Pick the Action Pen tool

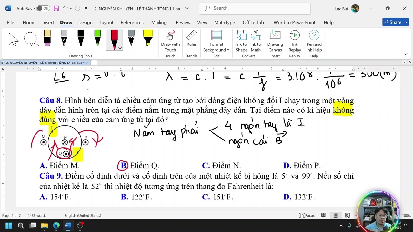[x=64, y=38]
